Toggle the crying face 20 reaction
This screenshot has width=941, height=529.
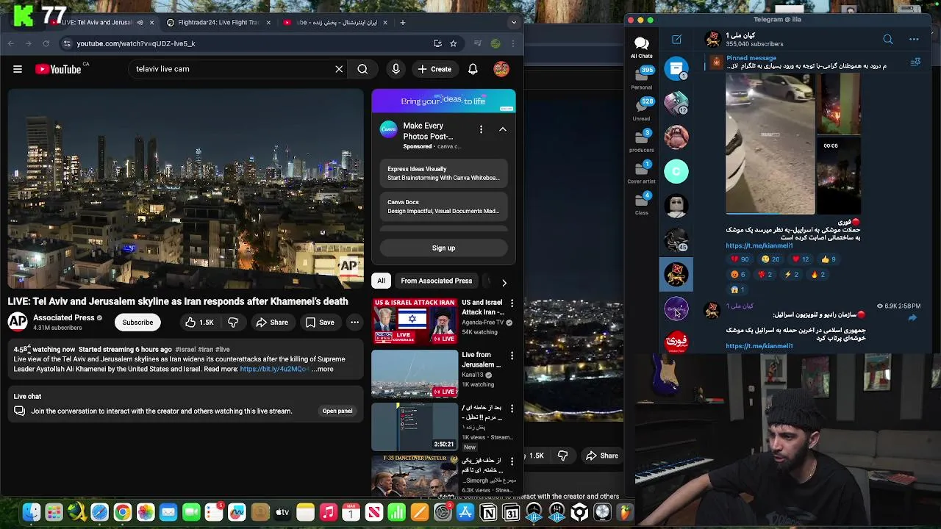pyautogui.click(x=770, y=259)
